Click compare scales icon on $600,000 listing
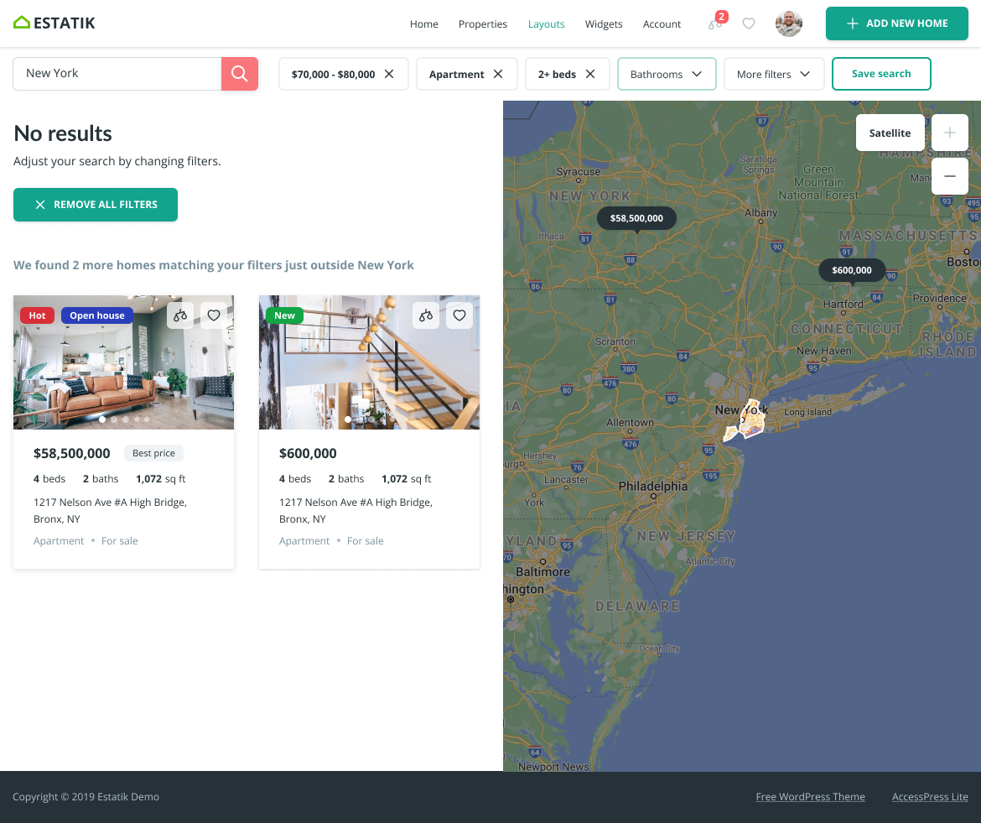 point(426,315)
